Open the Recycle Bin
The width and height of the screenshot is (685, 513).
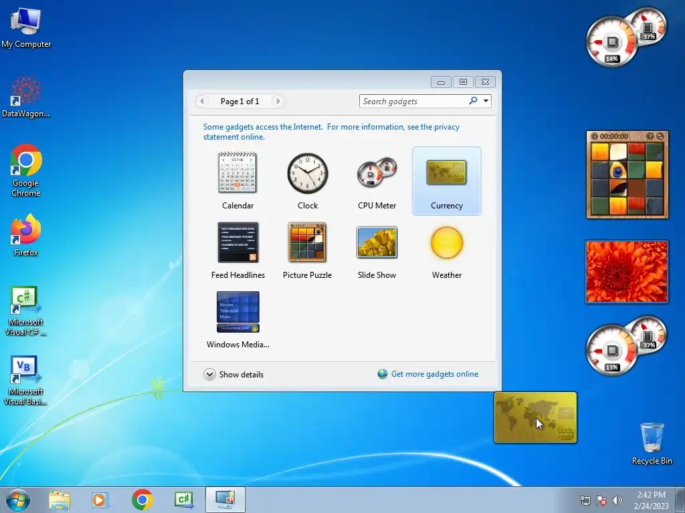(x=652, y=444)
